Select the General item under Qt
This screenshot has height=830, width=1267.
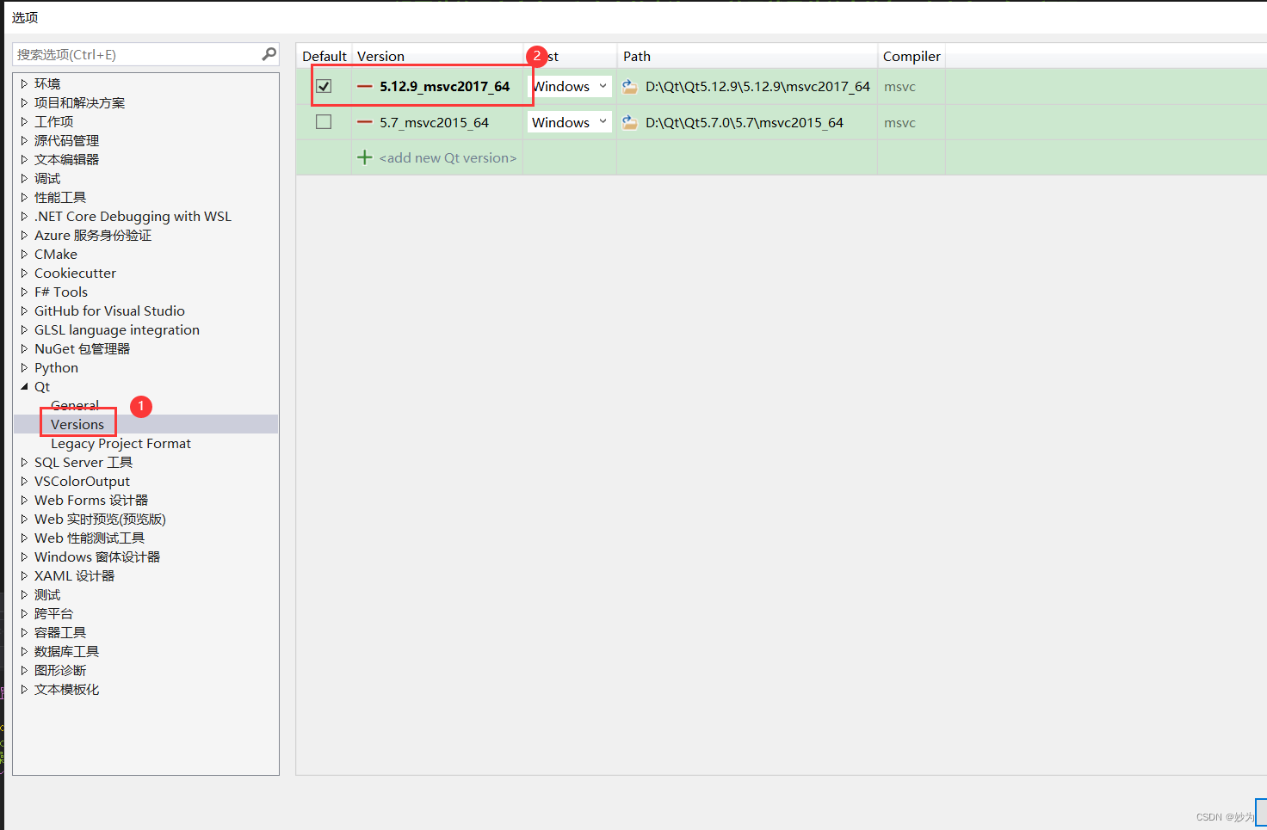coord(75,405)
